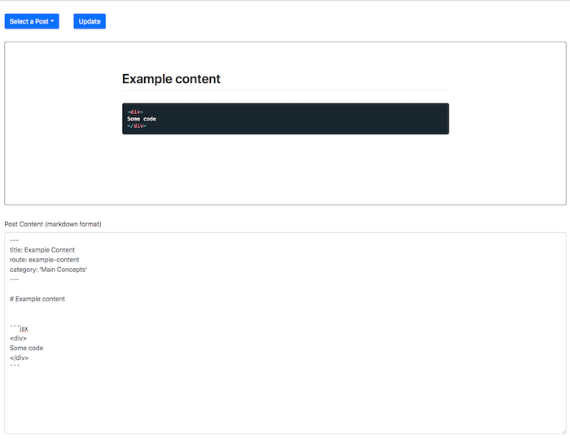This screenshot has width=570, height=439.
Task: Click the '<div>' line in the textarea
Action: [x=18, y=338]
